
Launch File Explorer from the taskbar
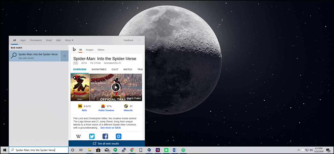pyautogui.click(x=90, y=150)
